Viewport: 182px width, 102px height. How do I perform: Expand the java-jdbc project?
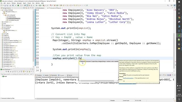tap(1, 34)
